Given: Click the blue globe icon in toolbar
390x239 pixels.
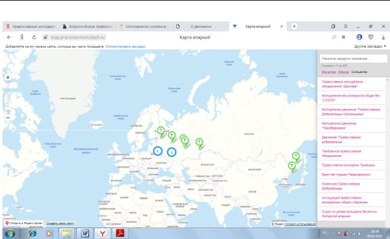Looking at the screenshot, I should pyautogui.click(x=359, y=37).
